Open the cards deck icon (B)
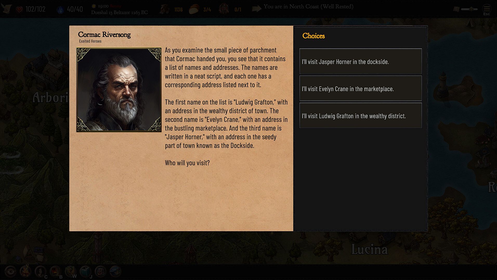 [x=55, y=271]
